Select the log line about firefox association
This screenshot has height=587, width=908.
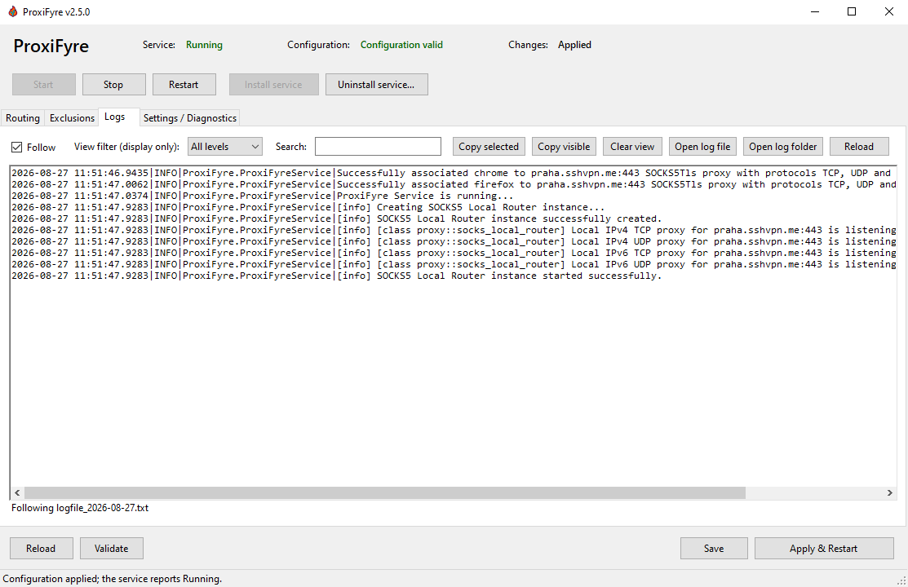454,185
